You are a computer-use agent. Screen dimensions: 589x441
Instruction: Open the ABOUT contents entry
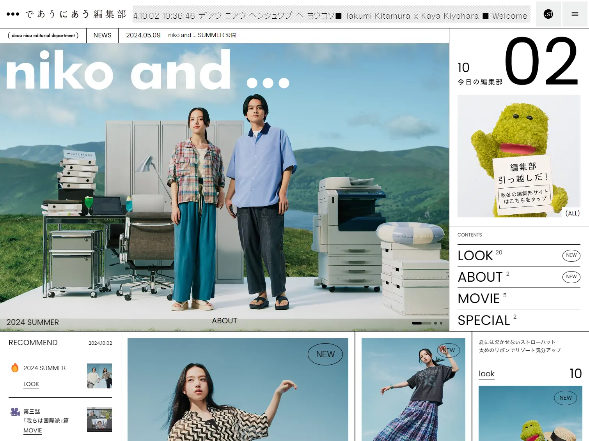tap(519, 277)
